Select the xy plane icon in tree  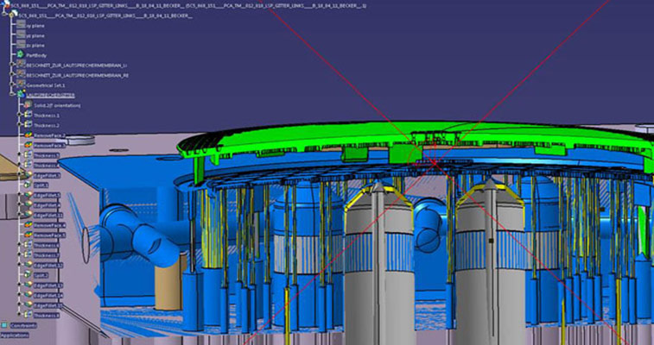21,24
